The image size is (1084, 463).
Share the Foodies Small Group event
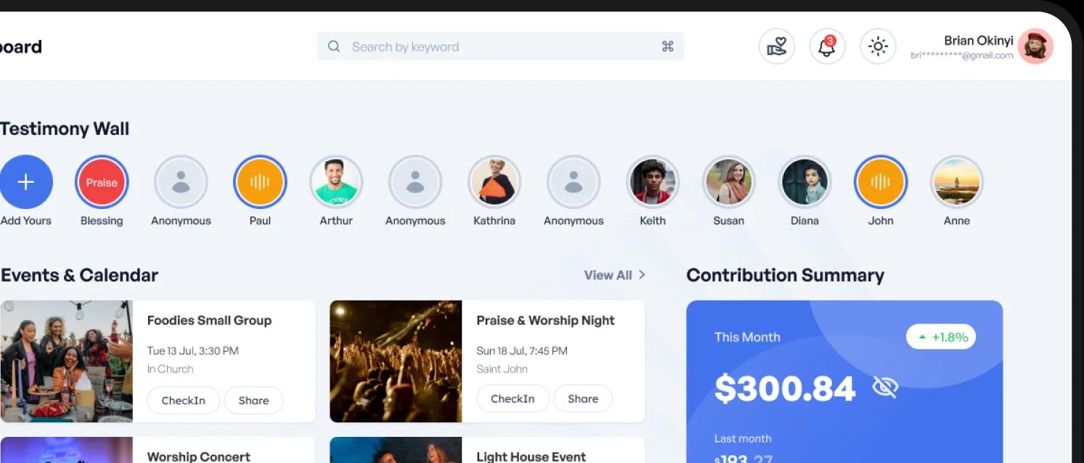[253, 400]
